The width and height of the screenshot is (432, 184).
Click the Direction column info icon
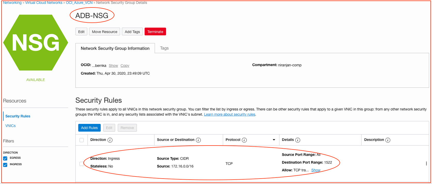[110, 140]
